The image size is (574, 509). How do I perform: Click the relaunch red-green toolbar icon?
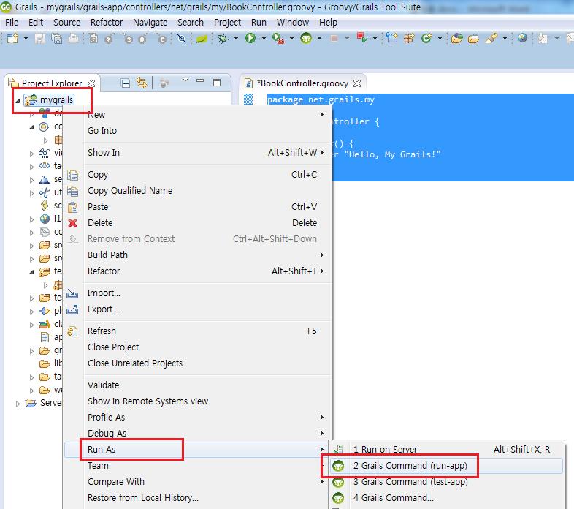point(361,38)
